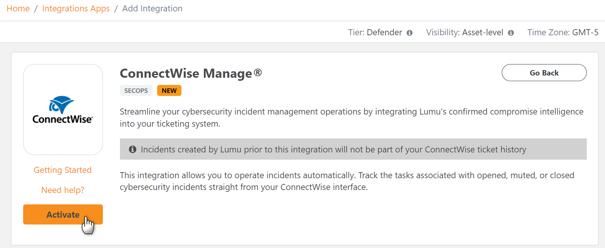Click the ConnectWise logo image

63,110
